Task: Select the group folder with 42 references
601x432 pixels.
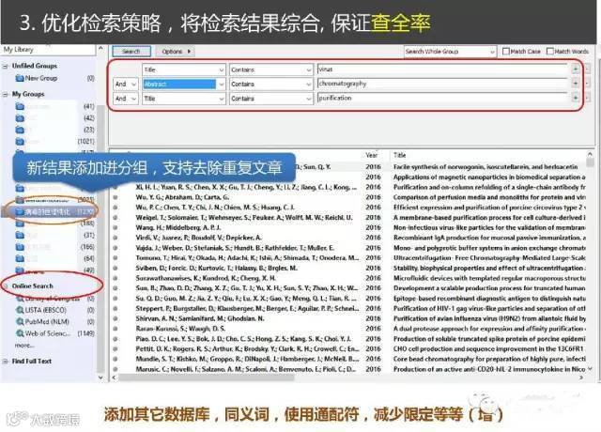Action: point(54,118)
